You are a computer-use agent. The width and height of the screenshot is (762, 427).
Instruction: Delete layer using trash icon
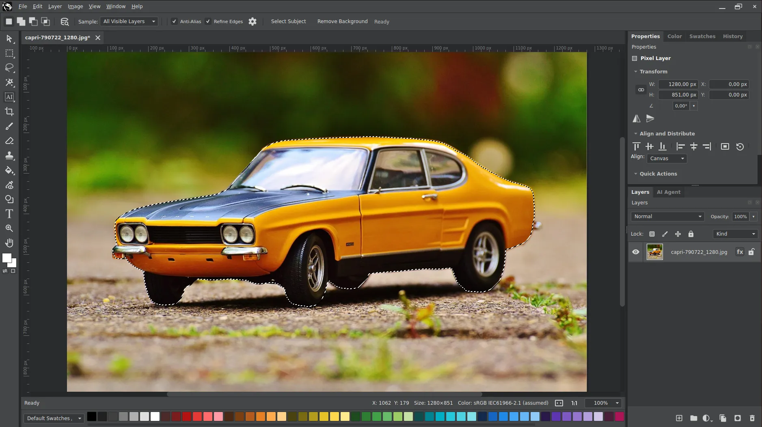(x=752, y=418)
